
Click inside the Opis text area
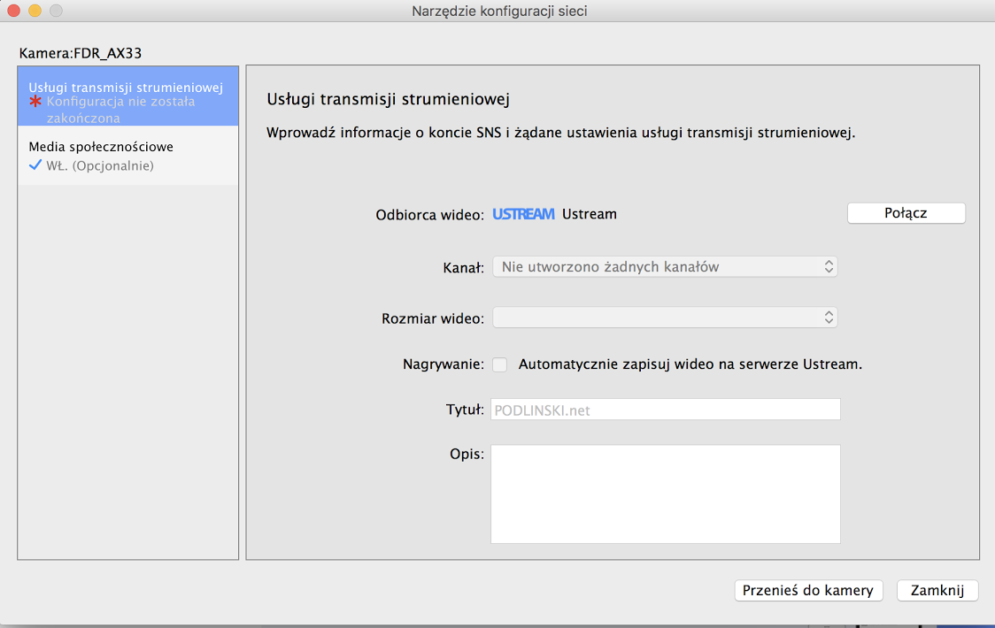coord(665,494)
